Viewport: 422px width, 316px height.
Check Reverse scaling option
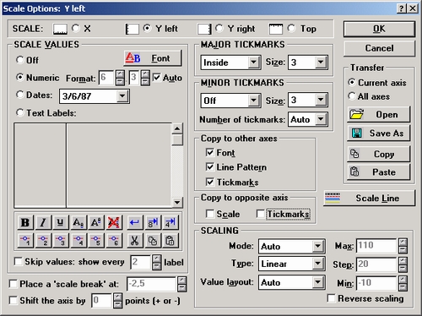pyautogui.click(x=332, y=298)
